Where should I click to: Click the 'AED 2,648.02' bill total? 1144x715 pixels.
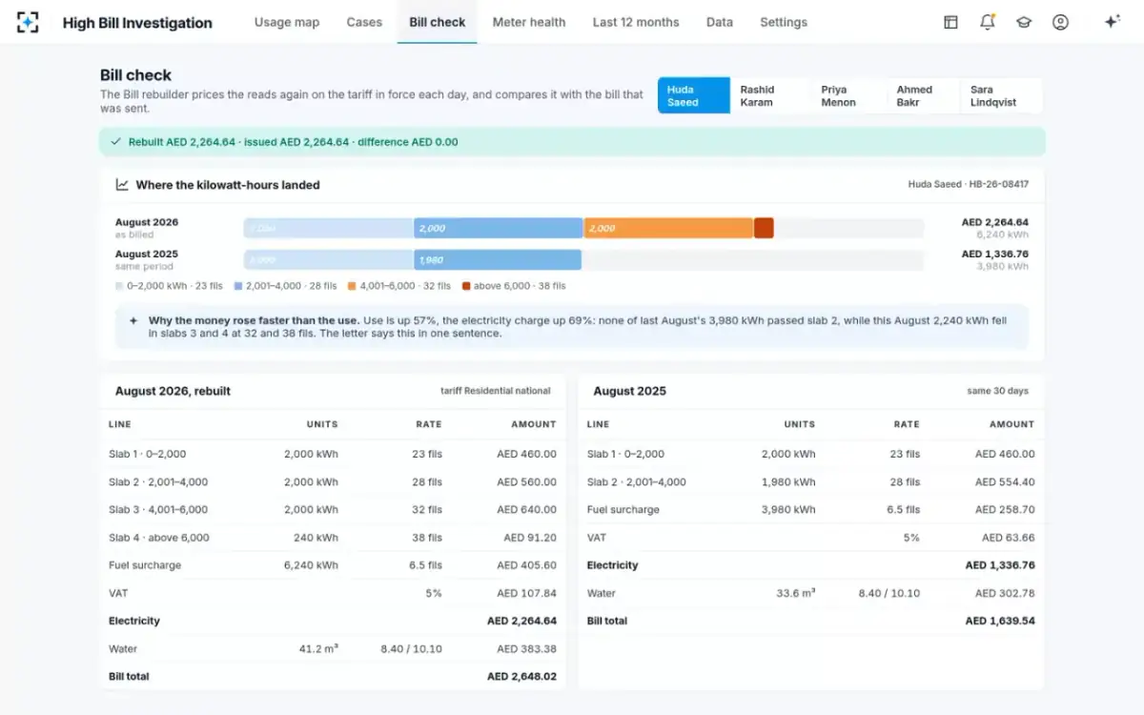521,677
